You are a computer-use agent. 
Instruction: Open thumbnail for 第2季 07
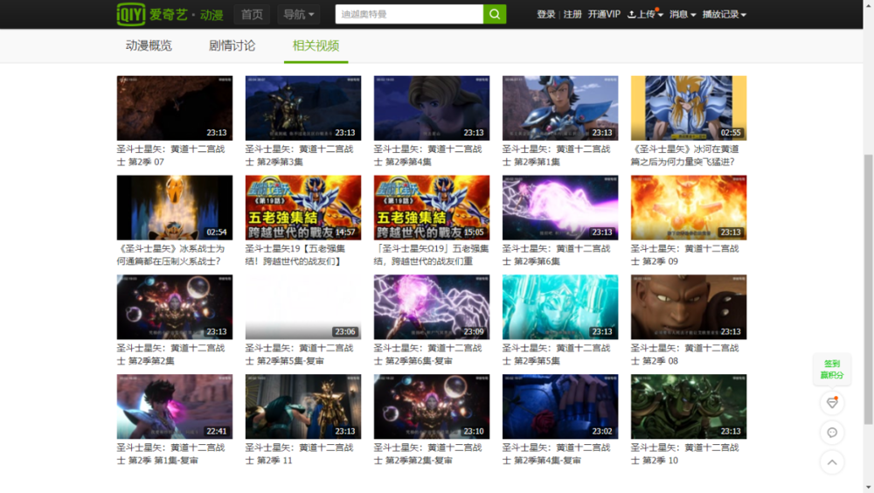pyautogui.click(x=175, y=108)
